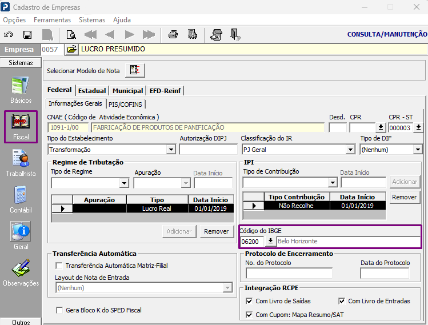Select the Não Recolhe row in IPI table

[x=314, y=206]
